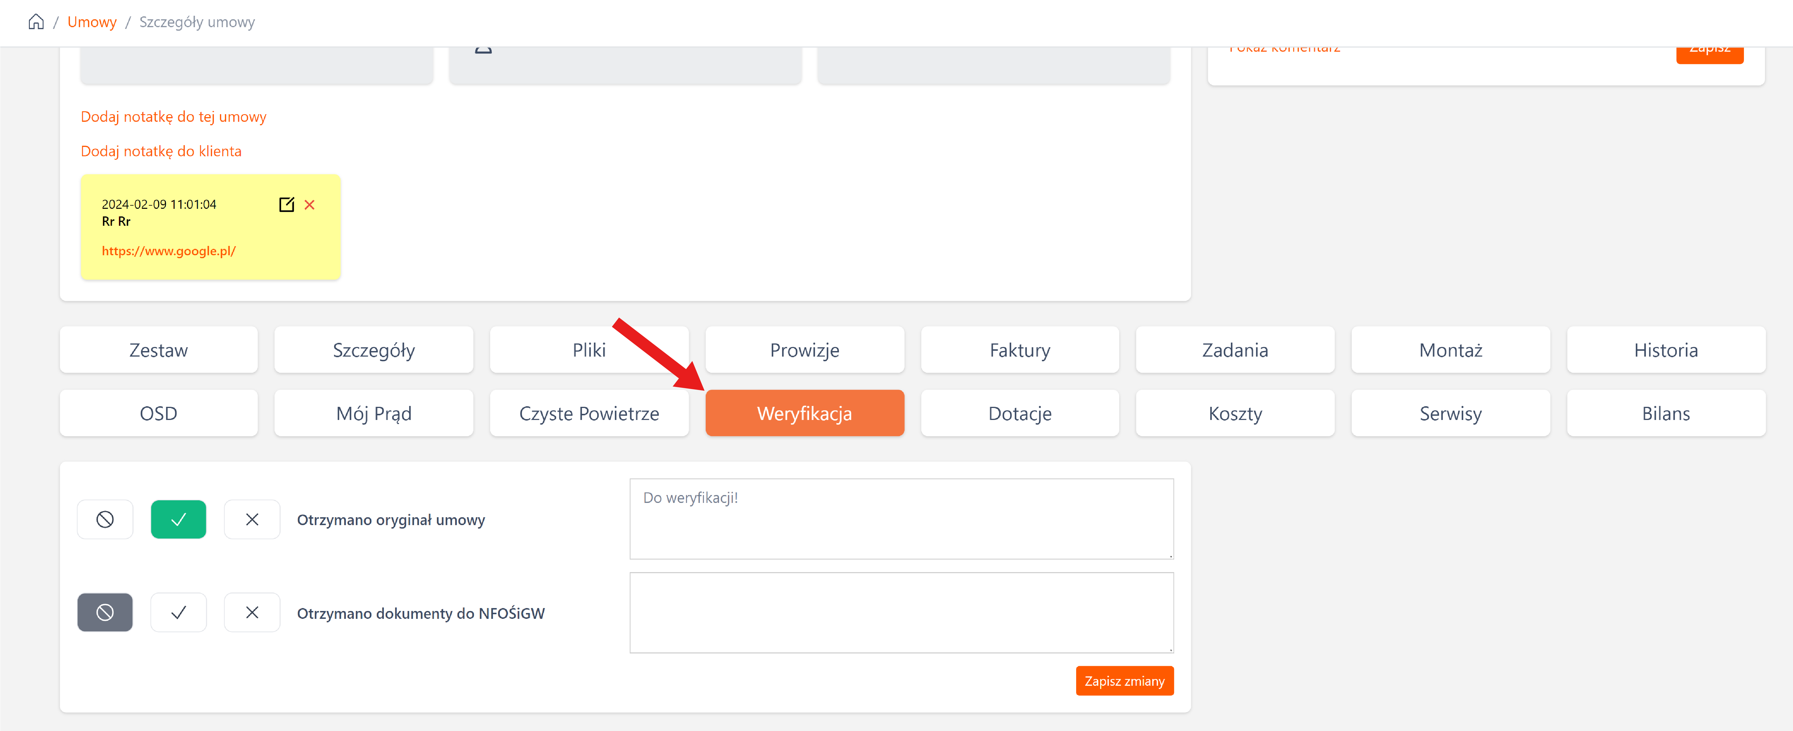The image size is (1793, 731).
Task: Edit the yellow note with pencil icon
Action: (286, 205)
